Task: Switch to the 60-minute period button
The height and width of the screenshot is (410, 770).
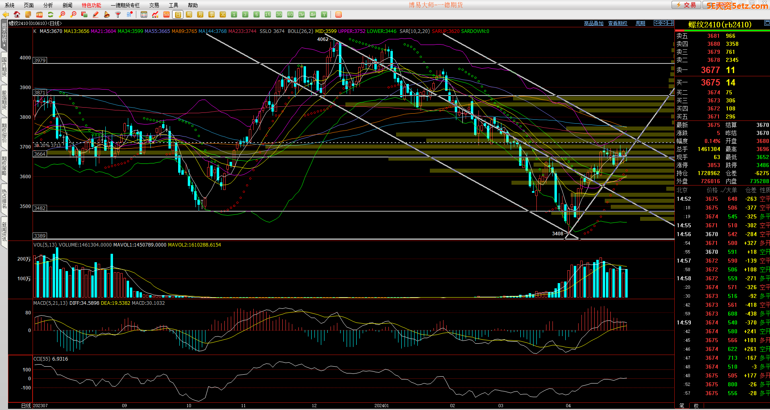Action: 290,15
